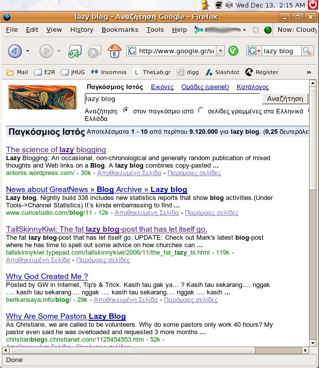The image size is (319, 368).
Task: Click the Reload page icon
Action: click(x=74, y=51)
